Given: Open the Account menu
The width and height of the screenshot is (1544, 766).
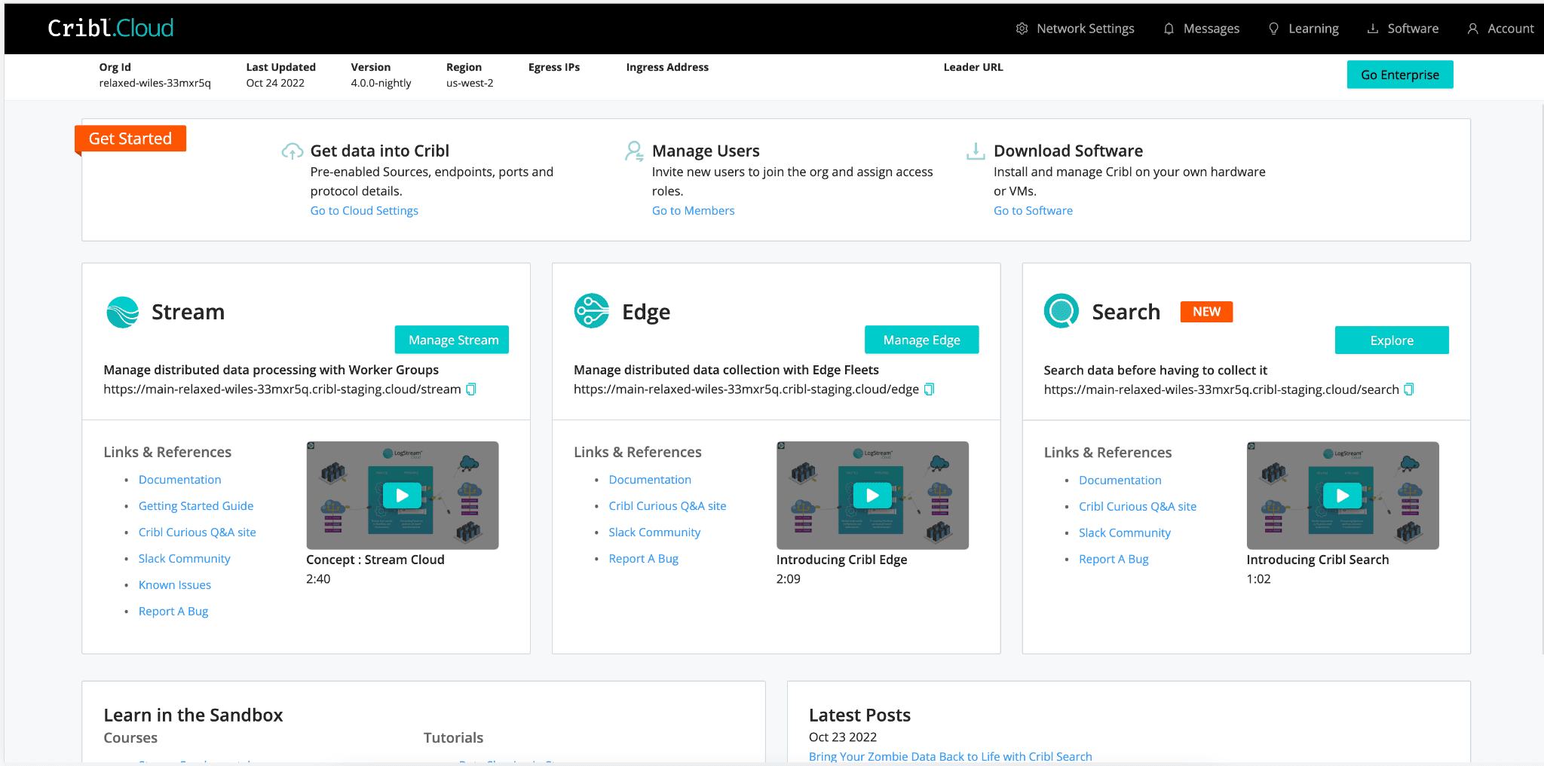Looking at the screenshot, I should (1500, 29).
